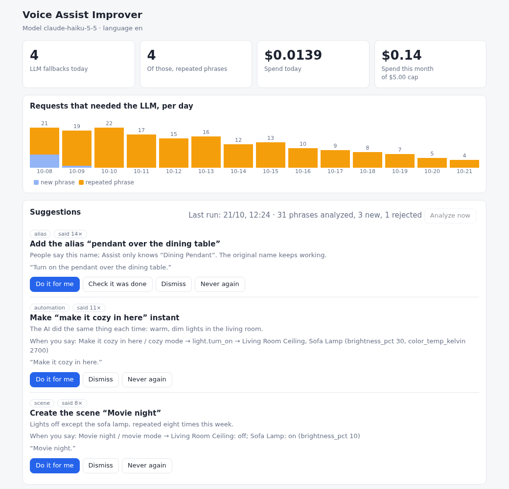Click the 10-15 bar showing 13
Viewport: 509px width, 489px height.
click(270, 155)
